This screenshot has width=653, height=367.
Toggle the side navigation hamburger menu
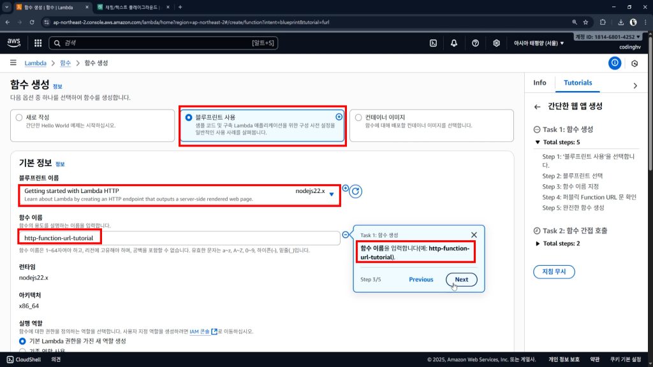[13, 63]
